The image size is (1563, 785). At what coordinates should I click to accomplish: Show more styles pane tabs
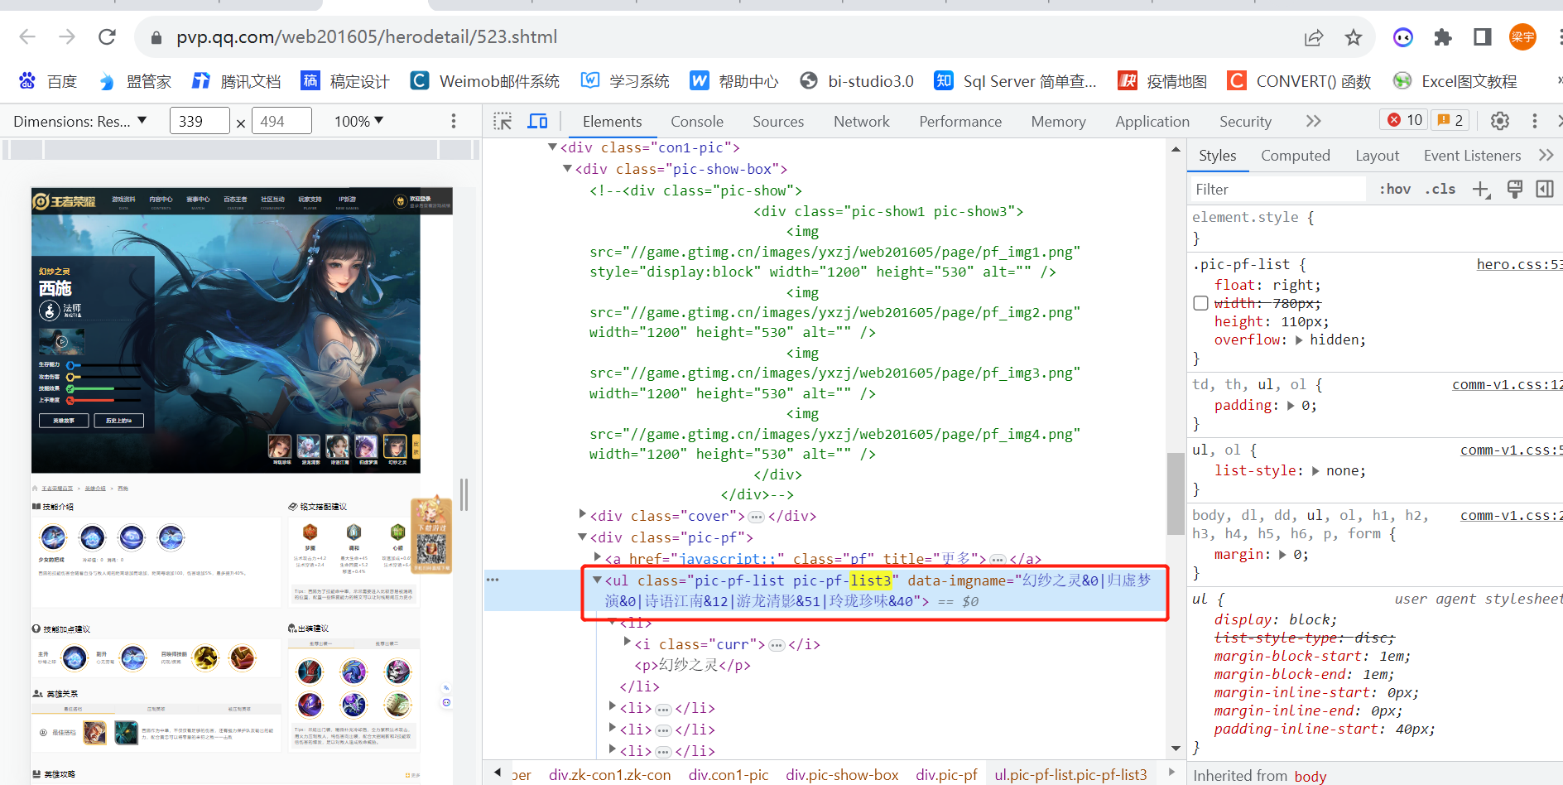coord(1546,155)
